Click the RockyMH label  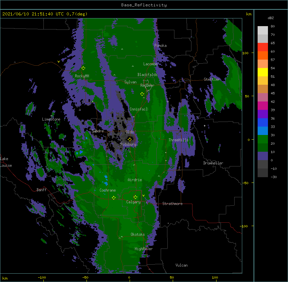pos(82,76)
